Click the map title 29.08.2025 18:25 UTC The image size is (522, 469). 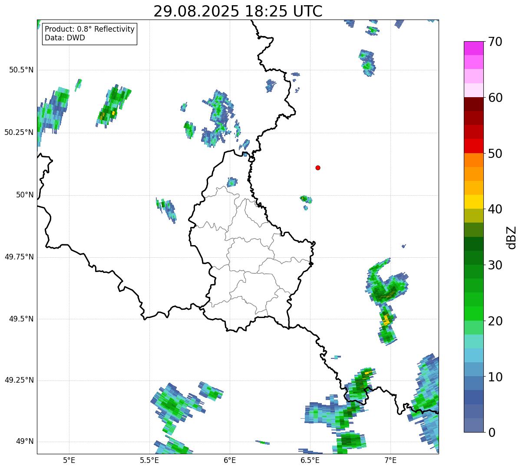(x=238, y=11)
